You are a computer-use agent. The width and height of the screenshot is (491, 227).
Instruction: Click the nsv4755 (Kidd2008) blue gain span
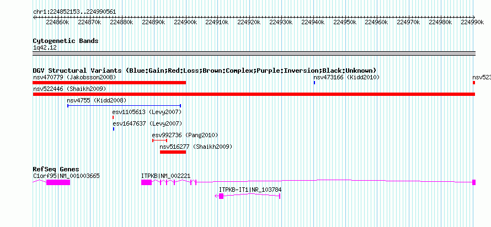124,106
